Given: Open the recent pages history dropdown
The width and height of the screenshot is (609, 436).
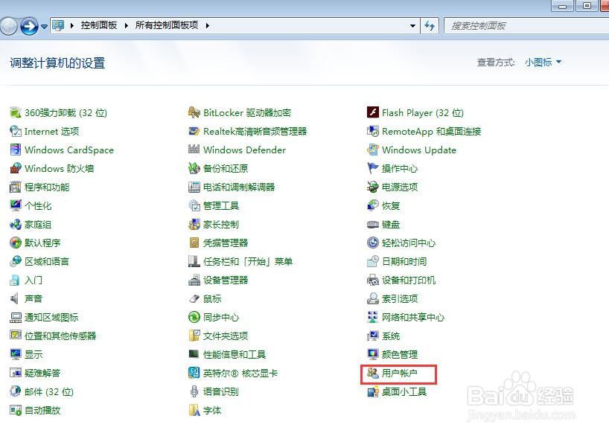Looking at the screenshot, I should pyautogui.click(x=45, y=25).
